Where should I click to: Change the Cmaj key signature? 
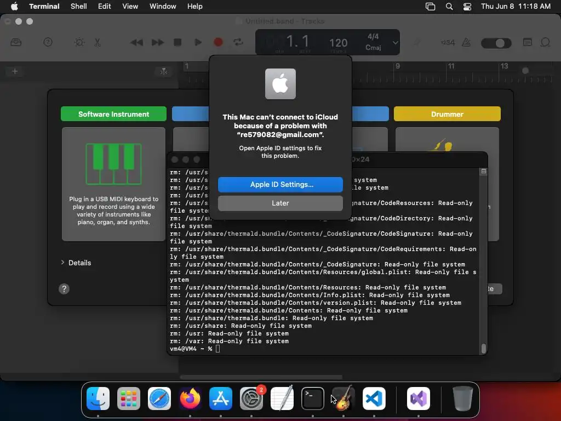tap(373, 47)
